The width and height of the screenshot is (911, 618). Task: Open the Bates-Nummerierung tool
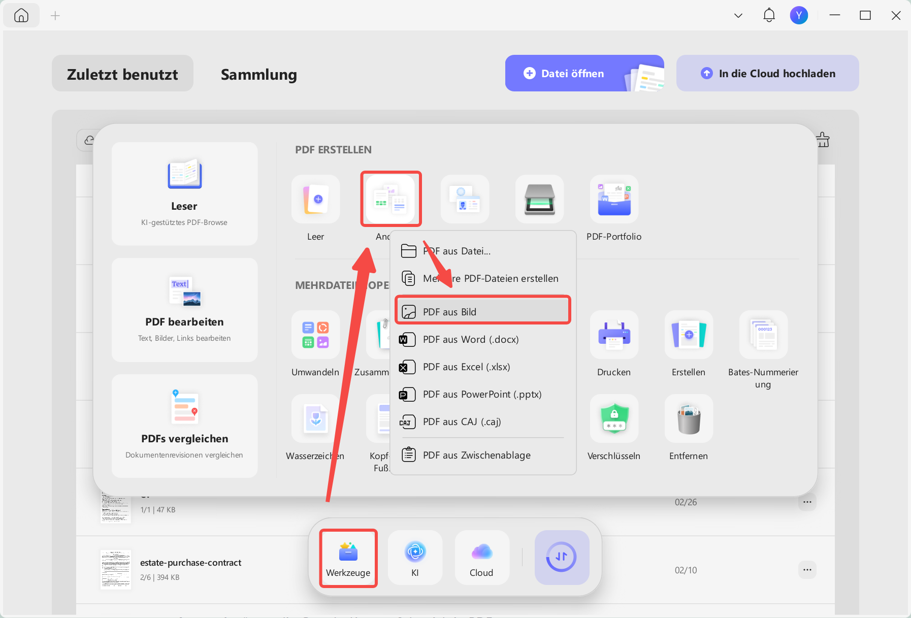pos(763,335)
